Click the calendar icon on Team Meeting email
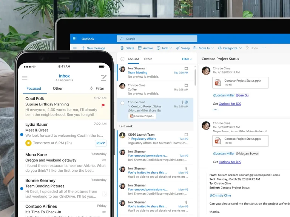The width and height of the screenshot is (290, 217). [186, 68]
